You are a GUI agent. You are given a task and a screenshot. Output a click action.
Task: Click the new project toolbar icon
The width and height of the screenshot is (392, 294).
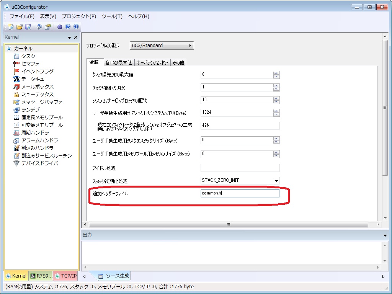click(11, 27)
